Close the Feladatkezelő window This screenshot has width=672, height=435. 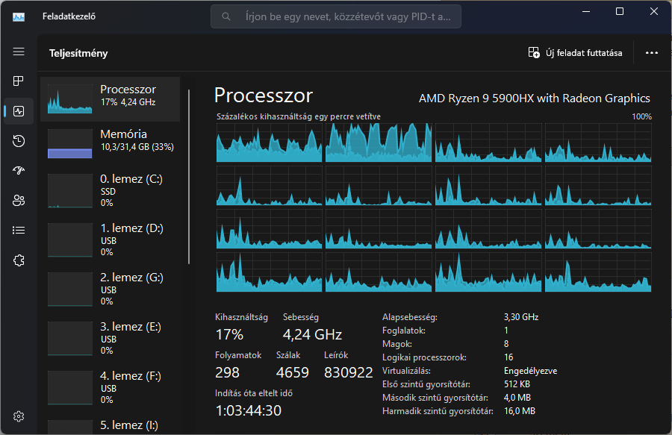653,11
